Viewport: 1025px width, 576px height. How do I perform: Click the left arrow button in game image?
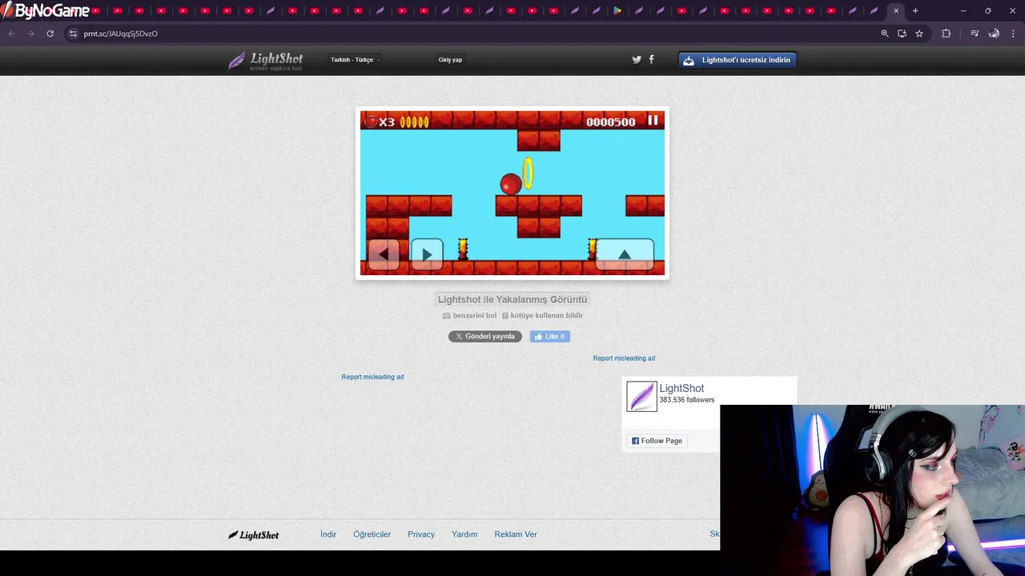[383, 254]
